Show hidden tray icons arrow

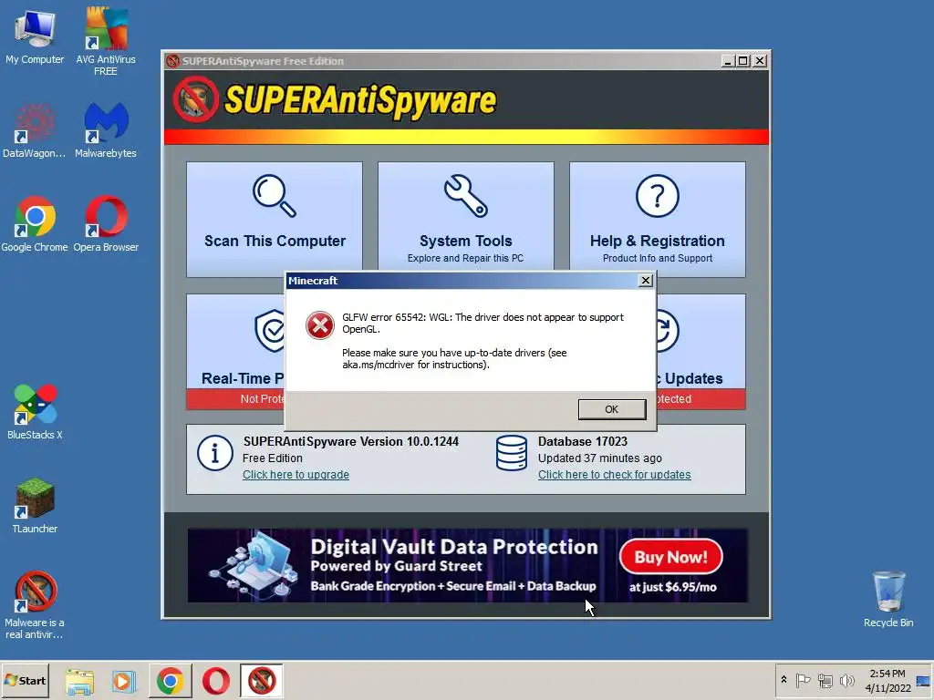[x=784, y=680]
